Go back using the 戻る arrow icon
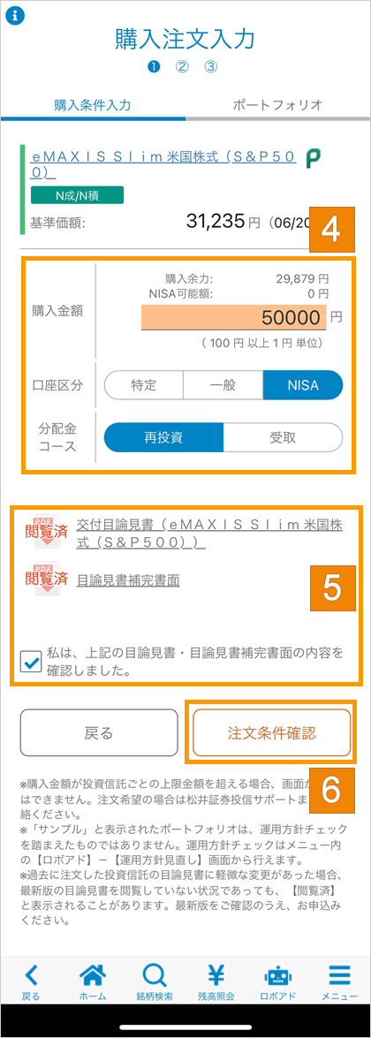Screen dimensions: 371x1038 pyautogui.click(x=31, y=976)
